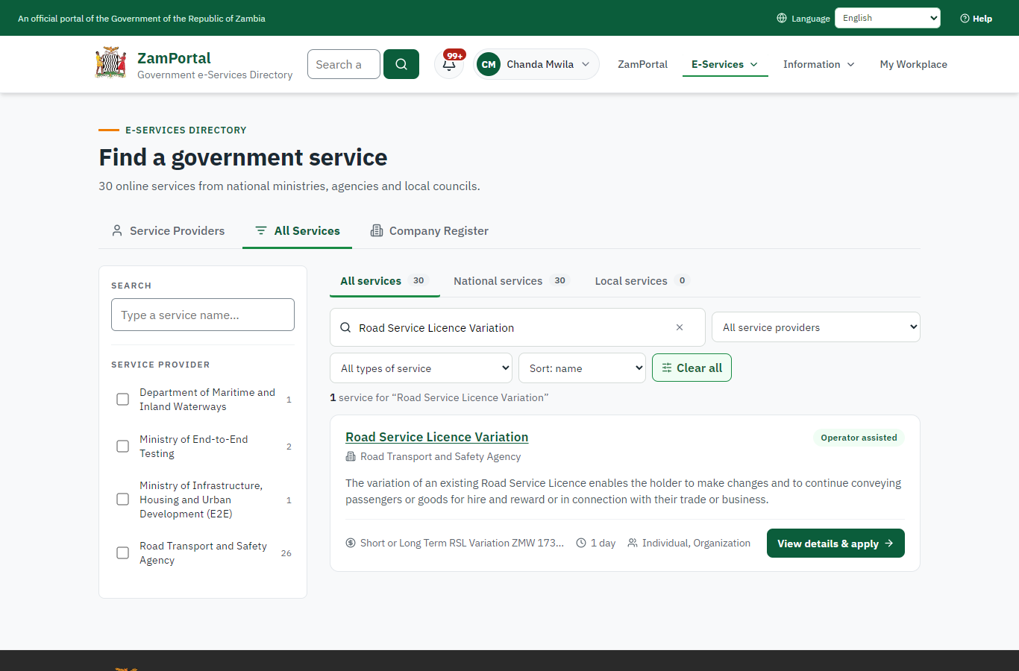1019x671 pixels.
Task: Click the Clear all filters button
Action: 692,368
